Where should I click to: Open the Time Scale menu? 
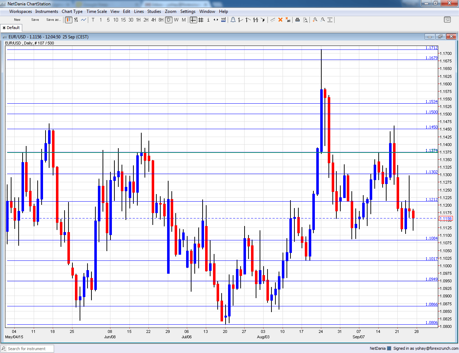click(x=96, y=11)
